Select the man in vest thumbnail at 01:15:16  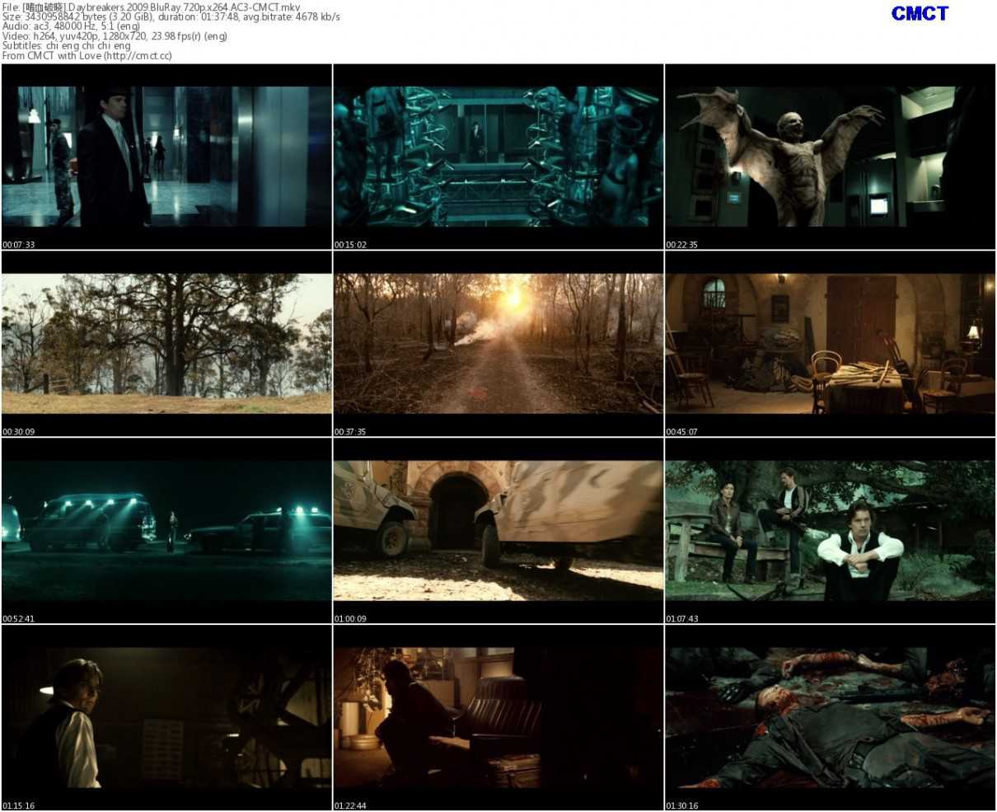pos(166,718)
